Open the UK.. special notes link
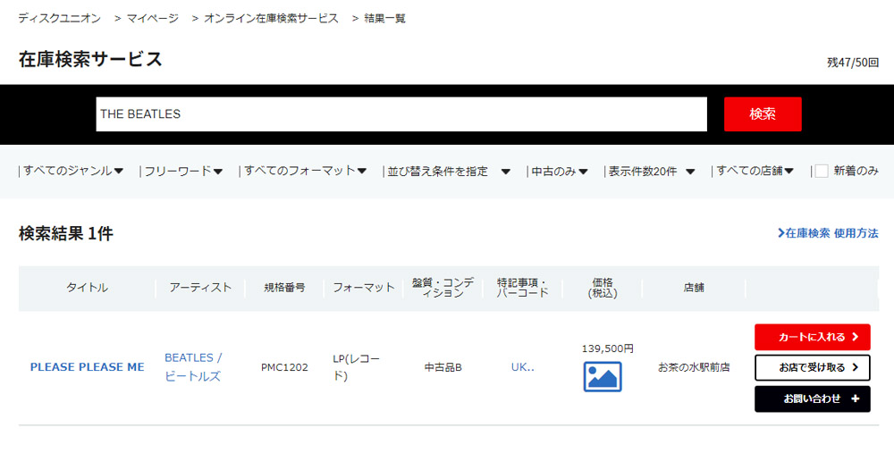This screenshot has height=453, width=894. click(522, 367)
